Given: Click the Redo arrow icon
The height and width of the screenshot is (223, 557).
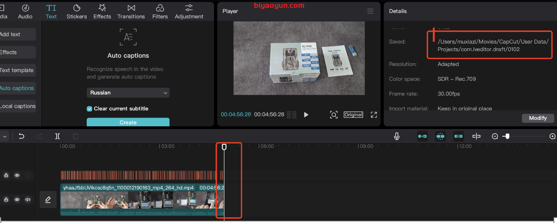Looking at the screenshot, I should pyautogui.click(x=39, y=136).
